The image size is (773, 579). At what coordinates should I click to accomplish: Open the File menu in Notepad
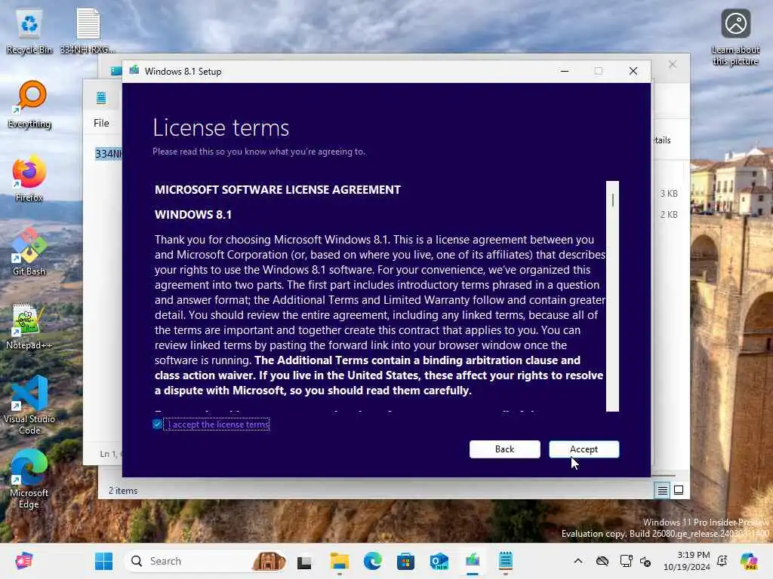(x=101, y=123)
